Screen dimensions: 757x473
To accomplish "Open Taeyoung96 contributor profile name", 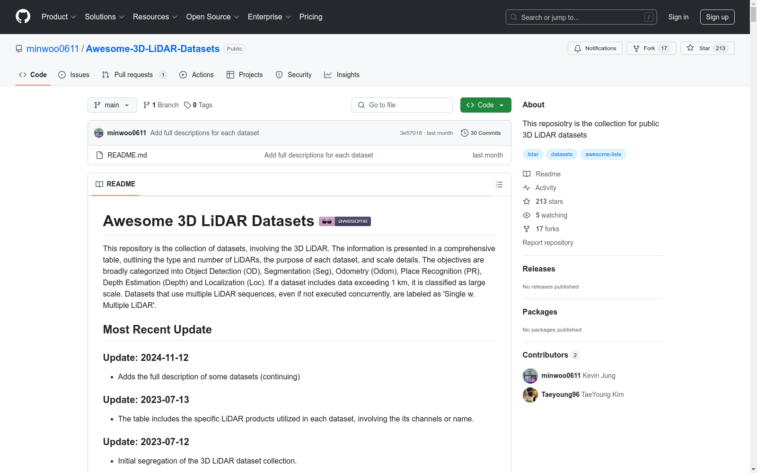I will pyautogui.click(x=561, y=394).
